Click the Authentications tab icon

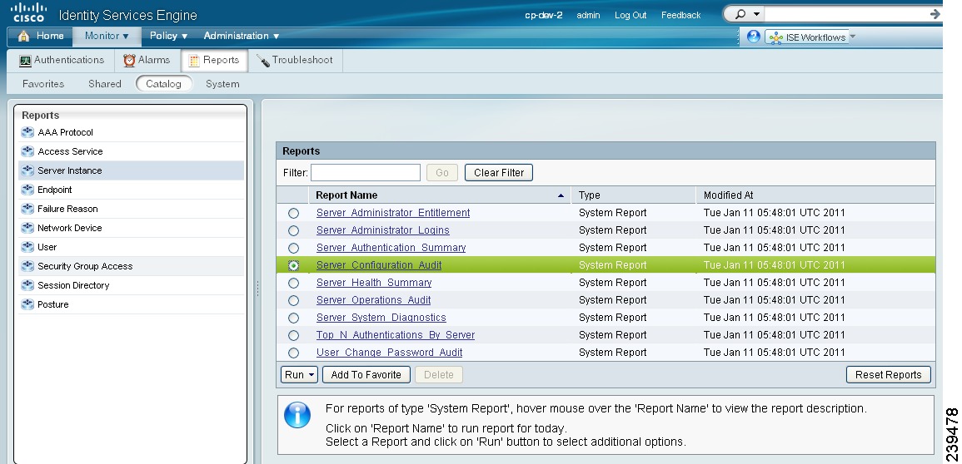tap(25, 61)
